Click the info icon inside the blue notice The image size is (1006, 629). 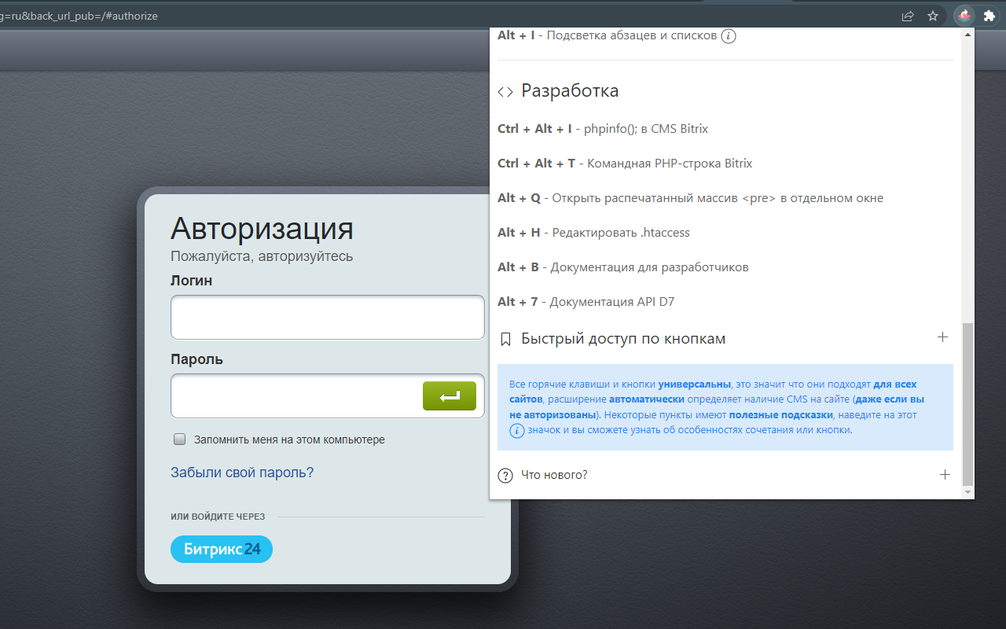(516, 430)
